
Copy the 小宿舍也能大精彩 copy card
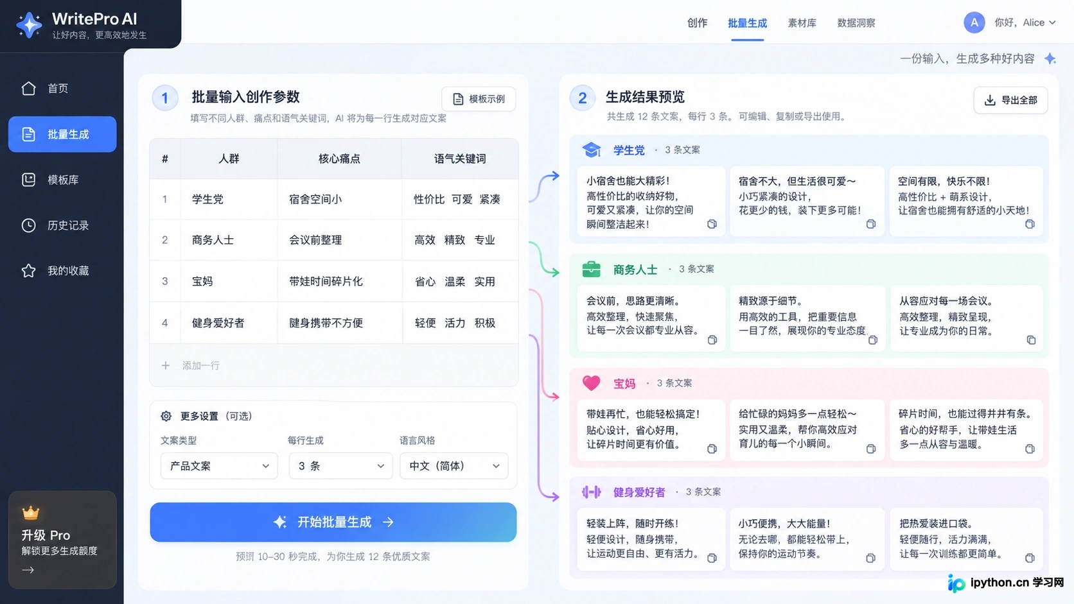[712, 224]
